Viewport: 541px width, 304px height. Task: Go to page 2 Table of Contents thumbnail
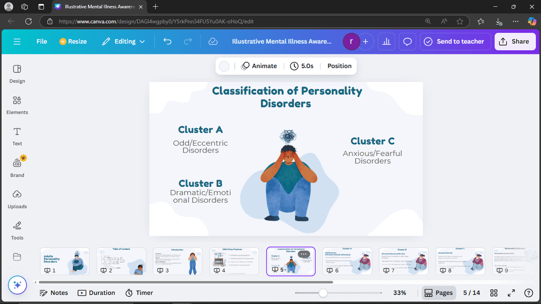121,261
